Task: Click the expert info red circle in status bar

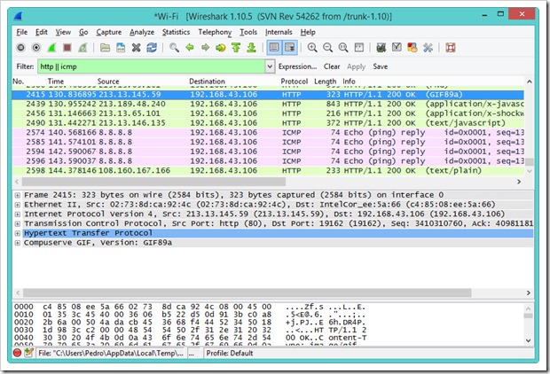Action: [17, 353]
